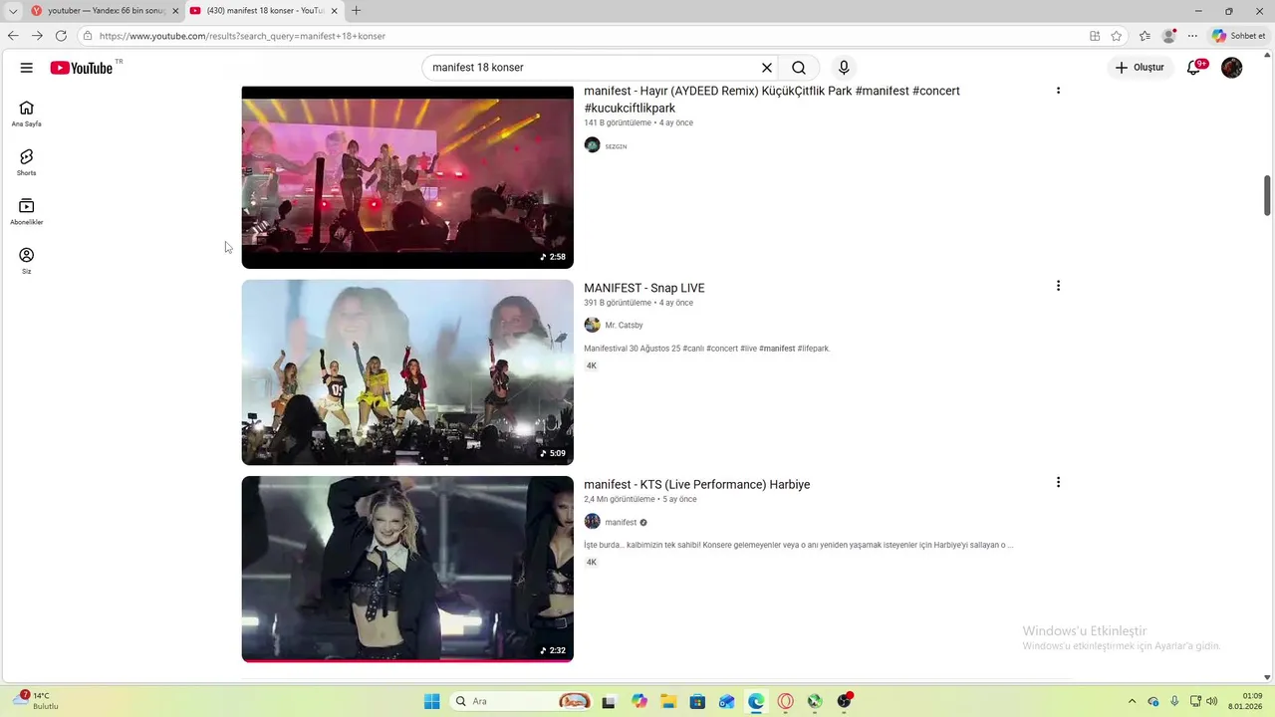Open Ana Sayfa in the sidebar
This screenshot has height=717, width=1275.
tap(27, 115)
